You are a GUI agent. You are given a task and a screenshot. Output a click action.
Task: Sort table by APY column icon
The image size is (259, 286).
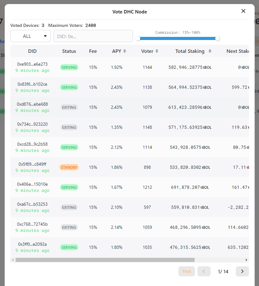tap(125, 51)
